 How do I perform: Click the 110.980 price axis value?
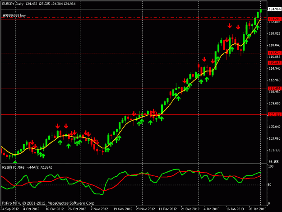tap(274, 92)
